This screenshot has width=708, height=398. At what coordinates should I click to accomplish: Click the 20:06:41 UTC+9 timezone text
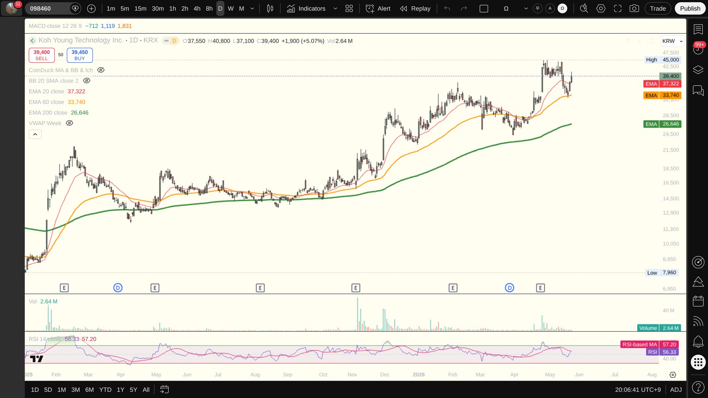tap(638, 390)
